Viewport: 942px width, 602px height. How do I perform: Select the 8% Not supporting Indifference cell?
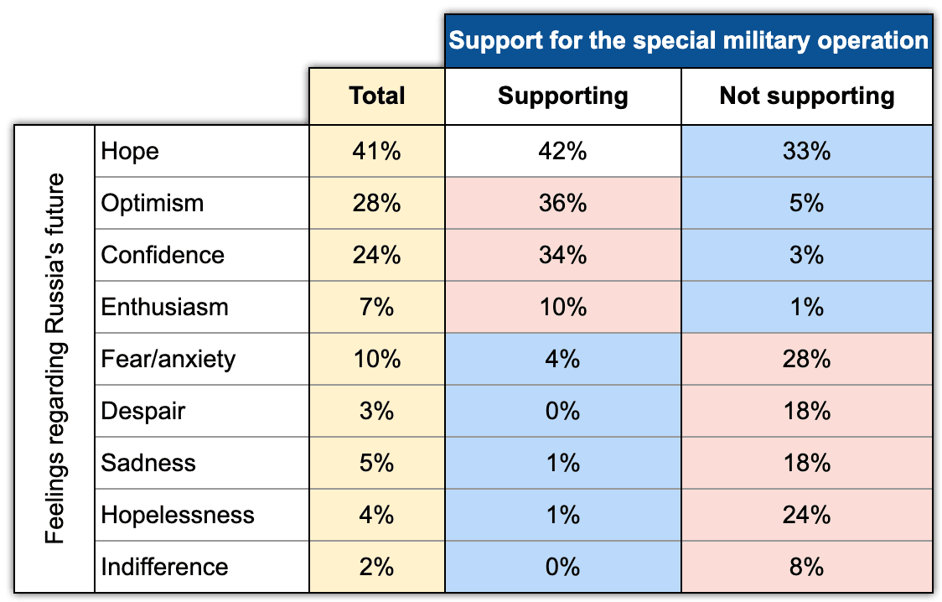(x=807, y=567)
